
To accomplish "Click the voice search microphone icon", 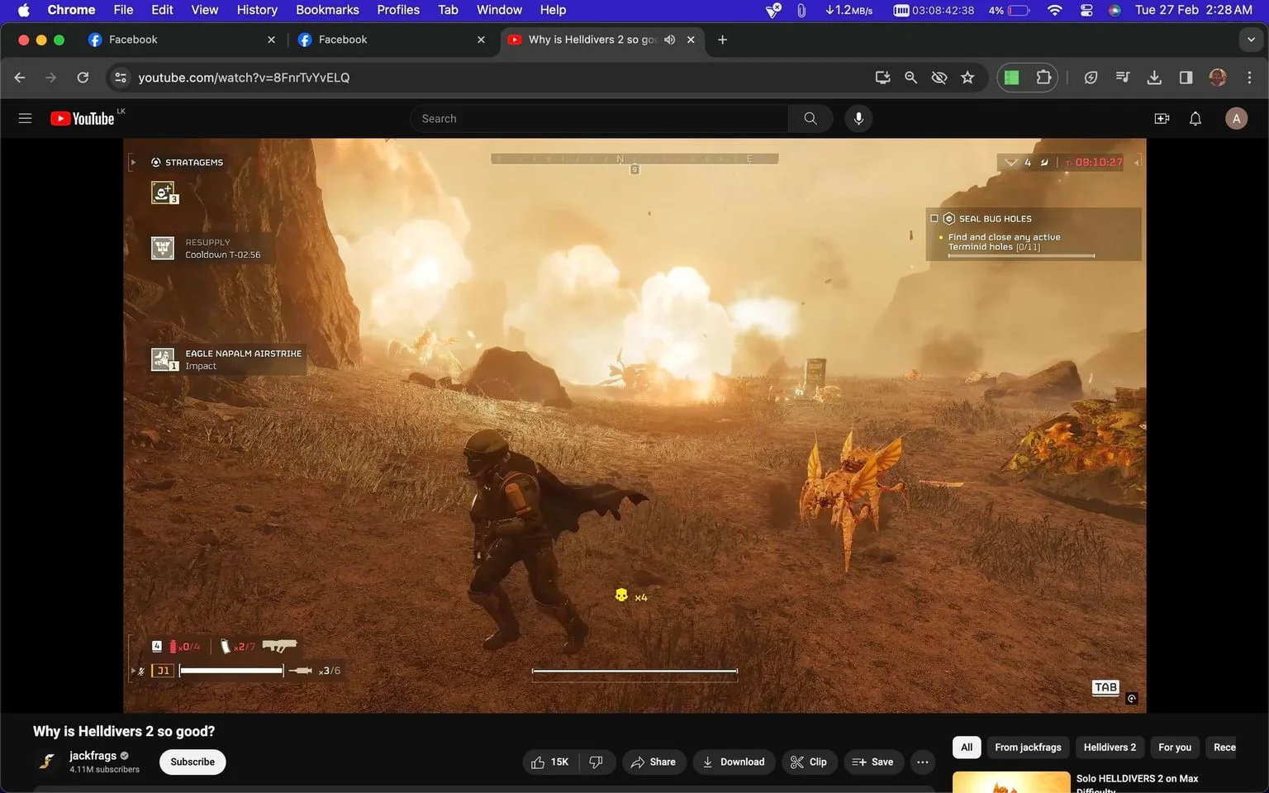I will coord(858,118).
